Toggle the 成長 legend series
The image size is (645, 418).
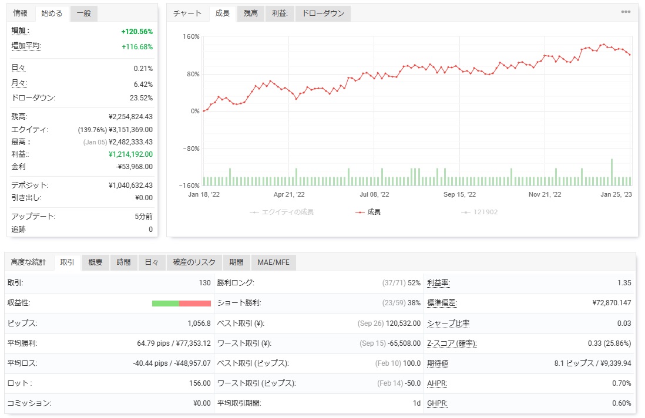(x=368, y=212)
